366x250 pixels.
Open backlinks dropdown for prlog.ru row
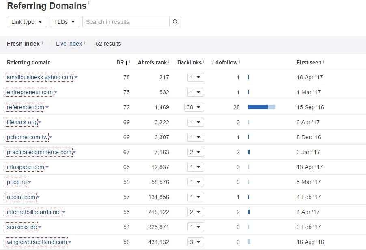click(x=196, y=182)
